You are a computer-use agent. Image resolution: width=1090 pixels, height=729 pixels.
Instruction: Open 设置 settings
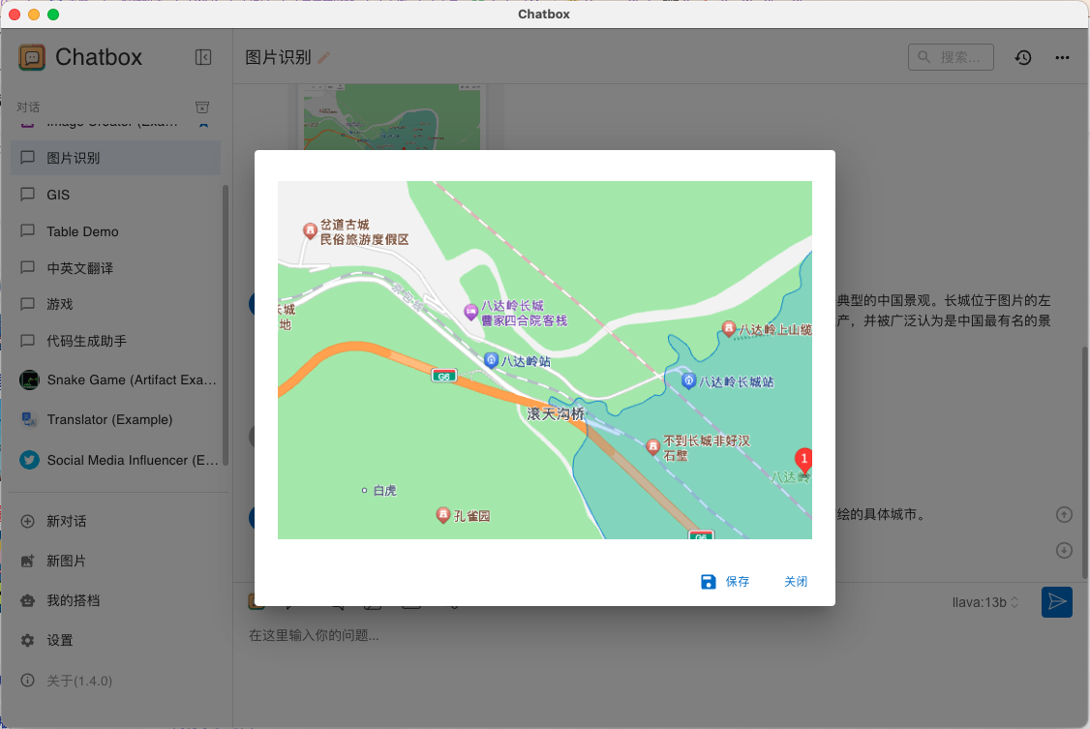pos(115,640)
